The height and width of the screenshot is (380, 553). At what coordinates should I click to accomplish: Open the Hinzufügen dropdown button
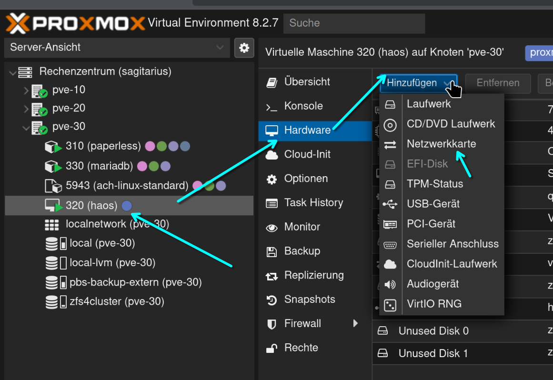tap(419, 83)
